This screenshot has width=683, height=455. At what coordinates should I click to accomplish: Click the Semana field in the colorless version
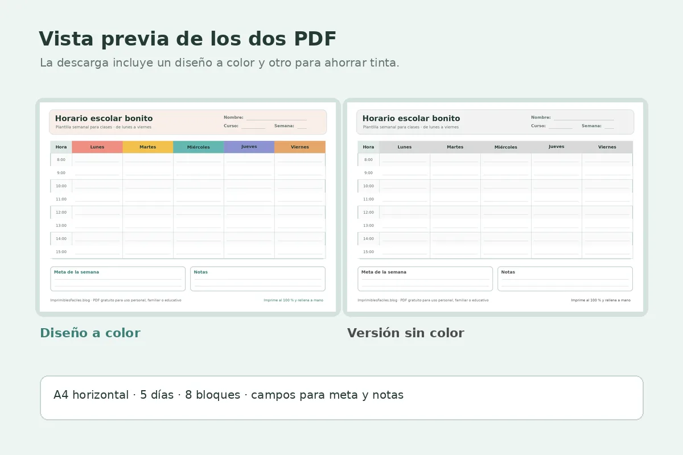[598, 126]
